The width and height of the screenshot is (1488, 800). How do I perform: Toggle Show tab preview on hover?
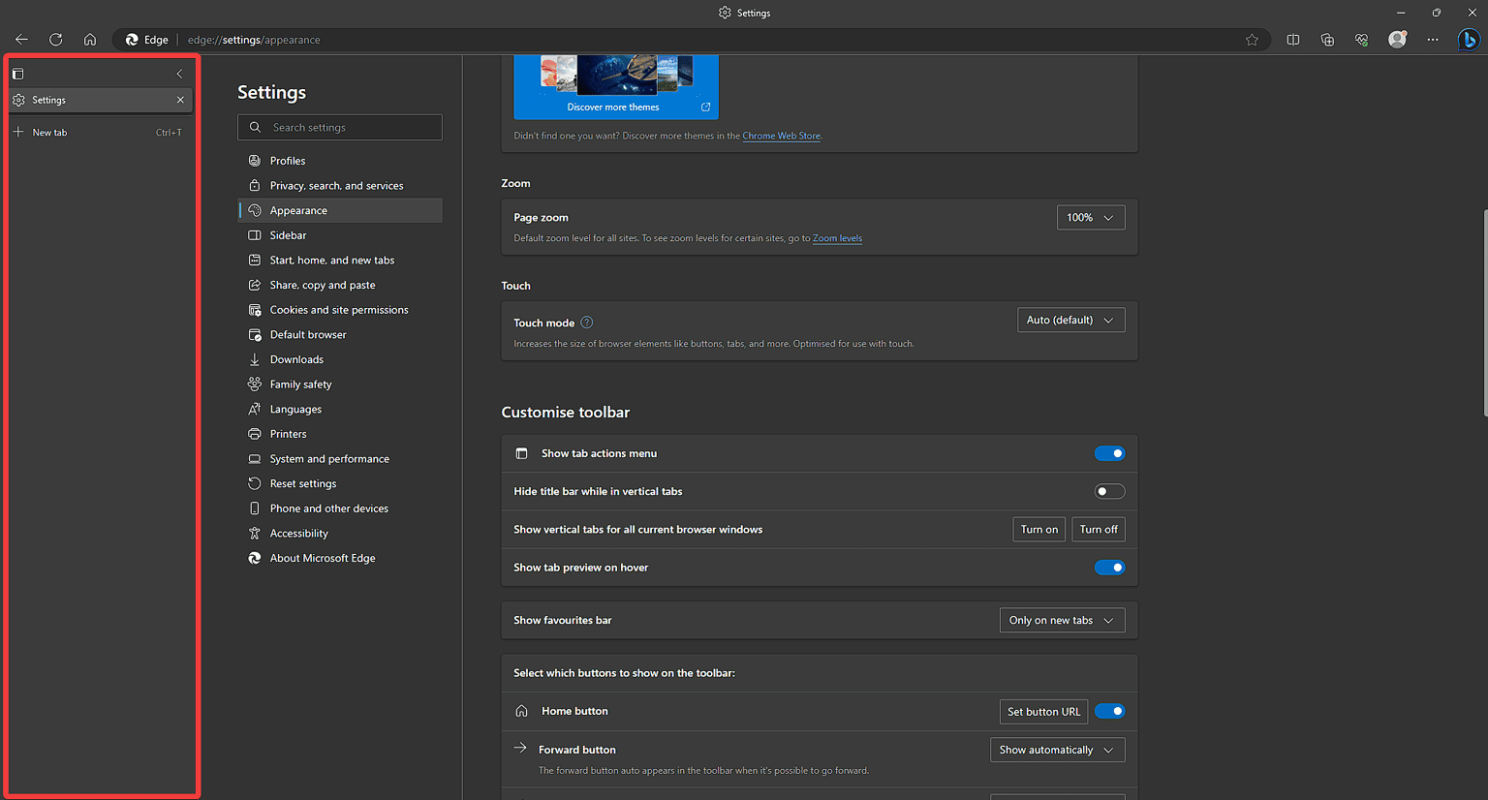pyautogui.click(x=1109, y=568)
